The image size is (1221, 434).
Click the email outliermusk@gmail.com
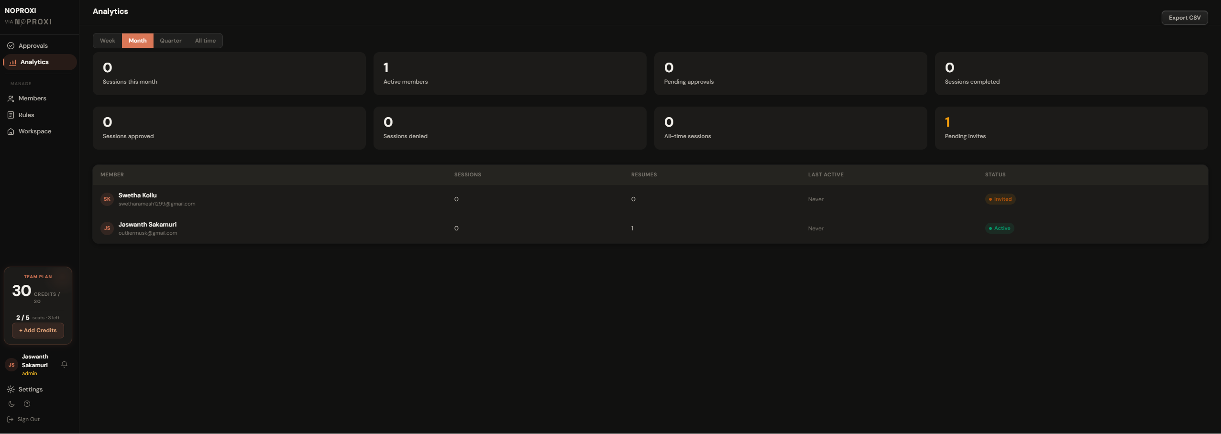click(x=148, y=233)
